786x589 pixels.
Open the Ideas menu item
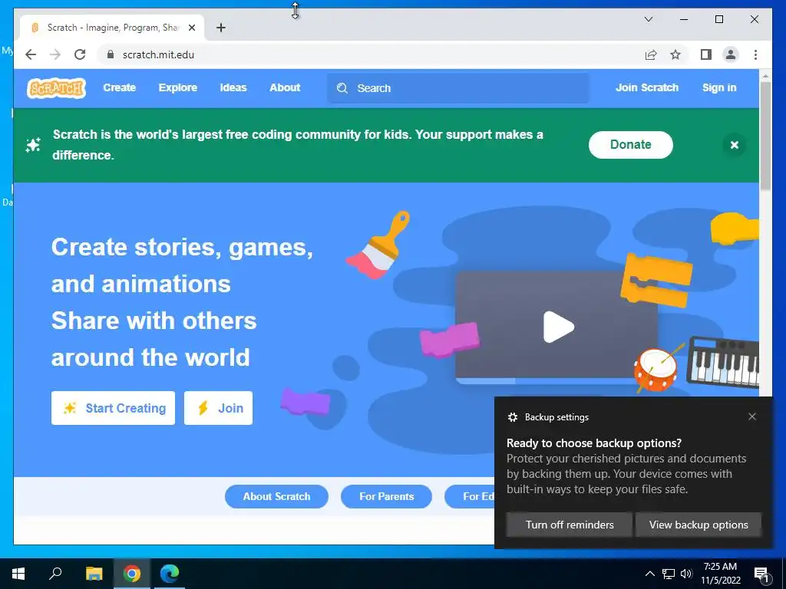233,87
